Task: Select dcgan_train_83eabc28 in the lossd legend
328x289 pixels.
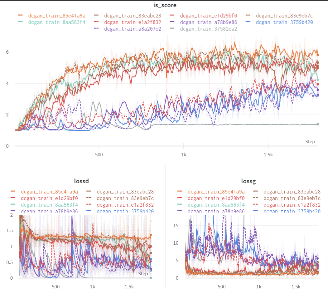Action: click(125, 192)
